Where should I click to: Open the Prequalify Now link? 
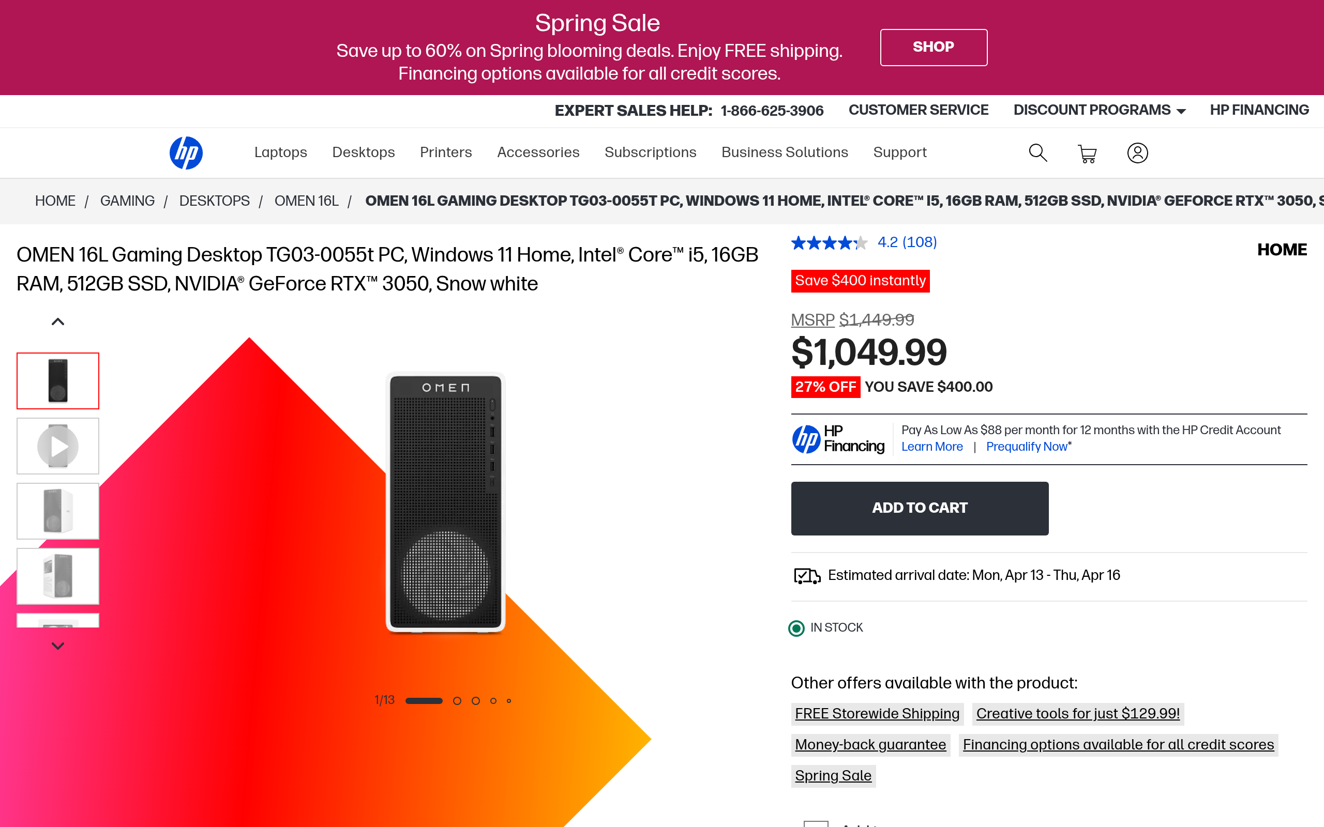(1028, 447)
